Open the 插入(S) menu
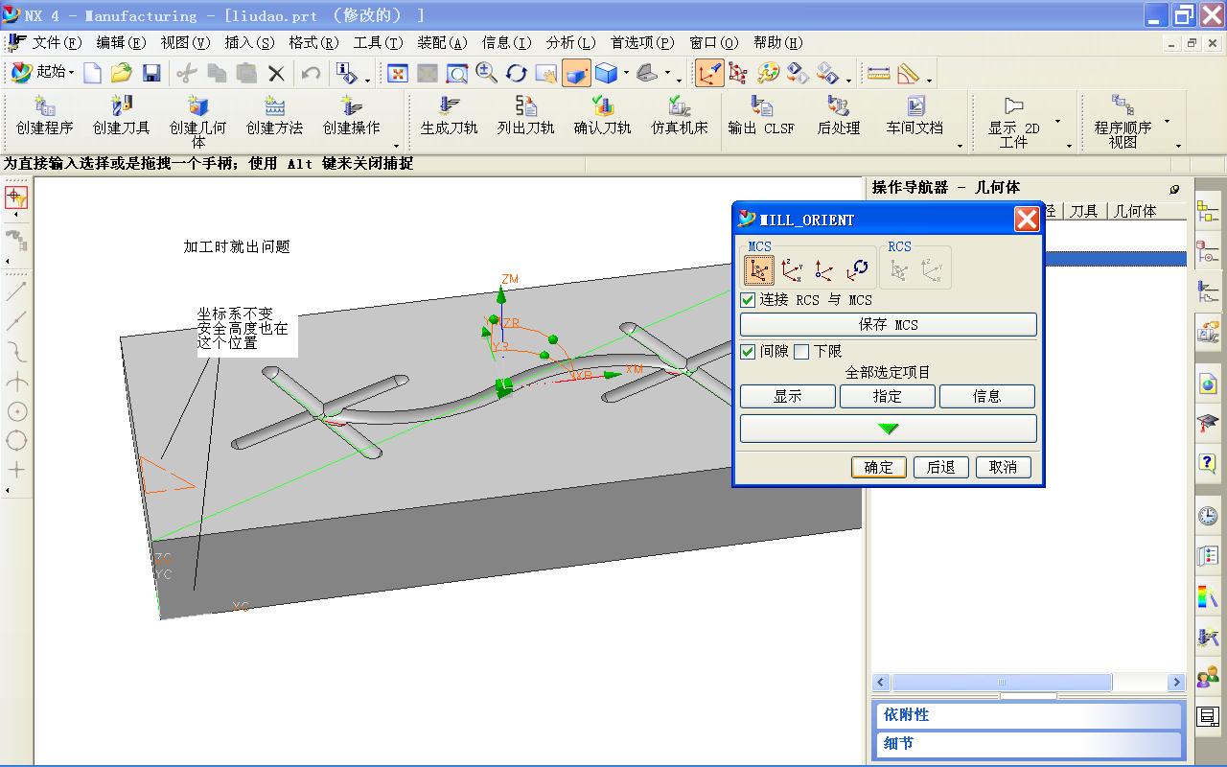1227x767 pixels. click(x=249, y=43)
